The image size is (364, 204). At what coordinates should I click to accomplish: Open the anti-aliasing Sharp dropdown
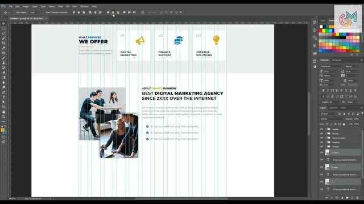coord(353,102)
